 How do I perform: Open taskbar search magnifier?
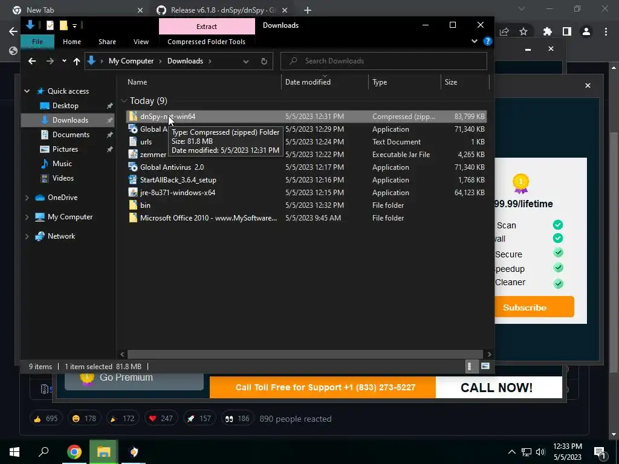point(44,452)
